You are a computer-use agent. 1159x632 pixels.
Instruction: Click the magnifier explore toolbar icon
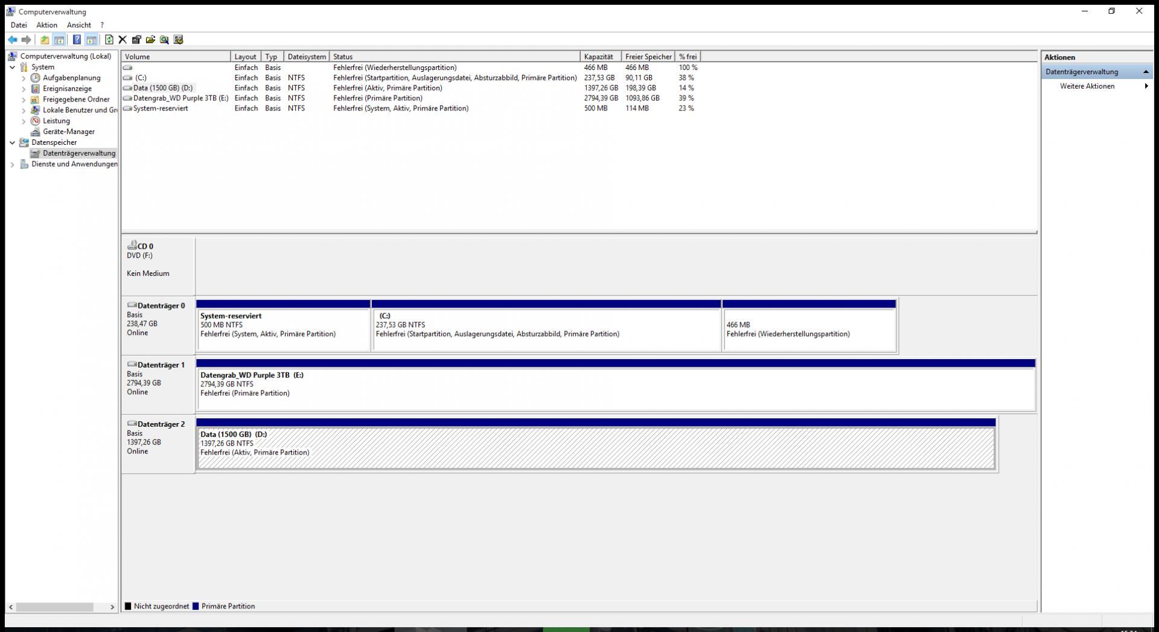[164, 40]
